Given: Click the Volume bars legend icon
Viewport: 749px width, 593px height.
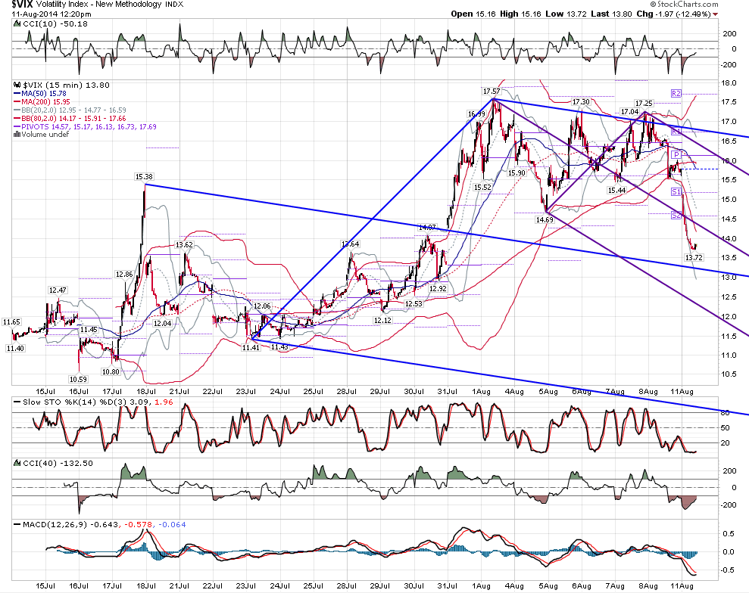Looking at the screenshot, I should click(x=17, y=135).
